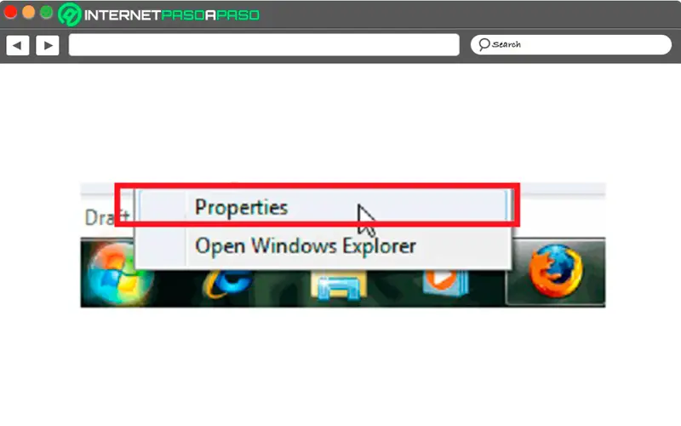Focus the empty address bar field
This screenshot has height=426, width=681.
(264, 45)
